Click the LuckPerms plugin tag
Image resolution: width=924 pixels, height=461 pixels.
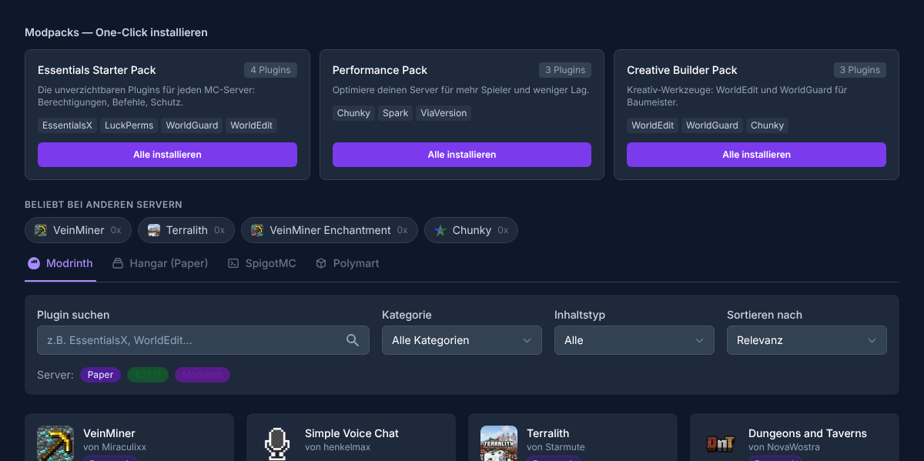coord(129,125)
